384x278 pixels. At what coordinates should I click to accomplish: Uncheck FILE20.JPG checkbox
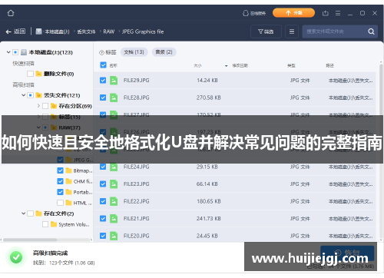103,236
